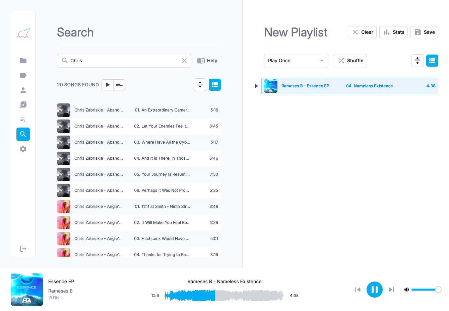The width and height of the screenshot is (449, 311).
Task: Save the new playlist
Action: (x=424, y=32)
